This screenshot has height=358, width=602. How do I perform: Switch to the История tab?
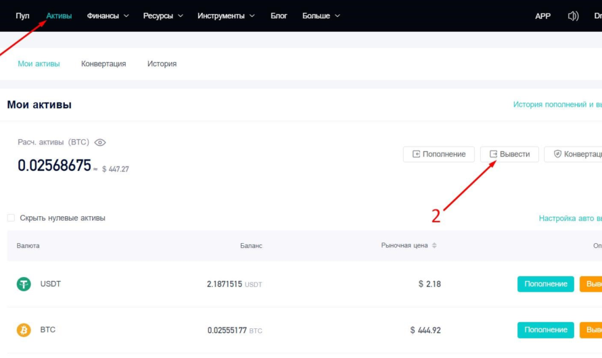pos(162,63)
